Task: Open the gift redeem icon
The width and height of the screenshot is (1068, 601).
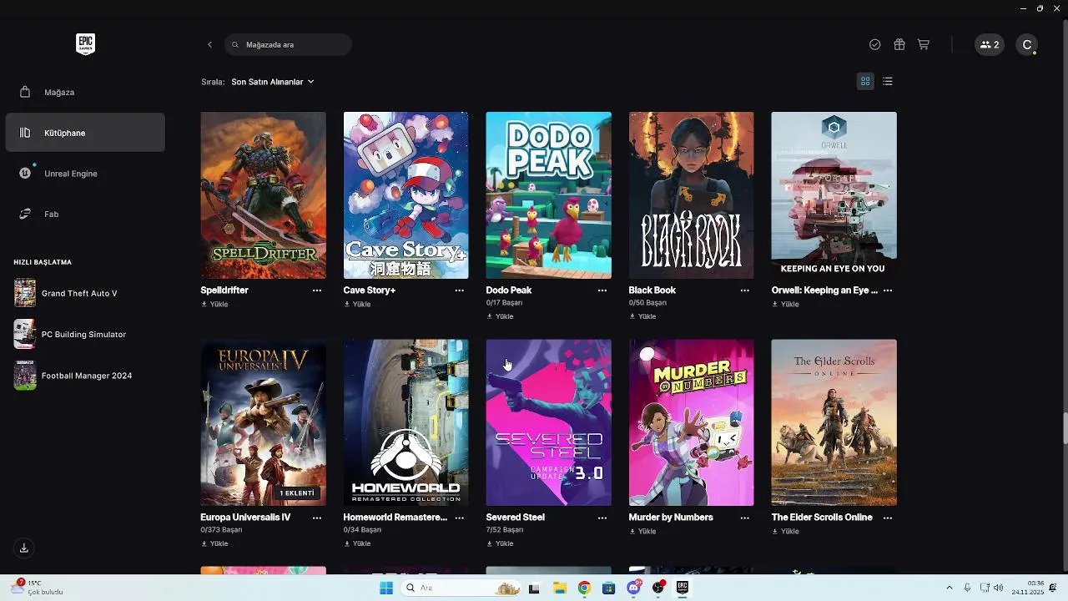Action: (x=899, y=45)
